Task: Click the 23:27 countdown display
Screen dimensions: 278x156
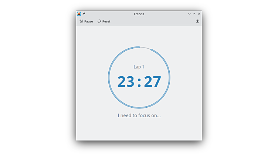Action: pos(139,82)
